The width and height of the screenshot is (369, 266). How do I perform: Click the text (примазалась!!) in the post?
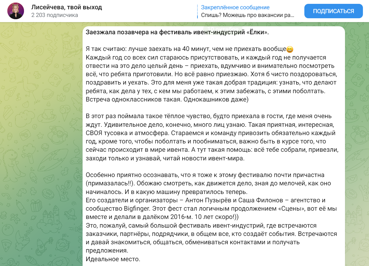click(110, 183)
